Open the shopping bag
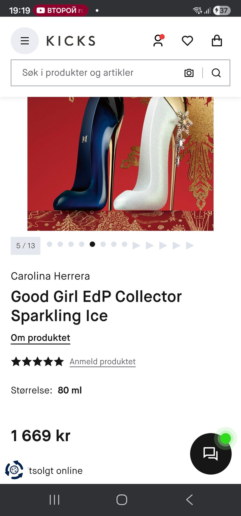Viewport: 241px width, 516px height. point(217,40)
